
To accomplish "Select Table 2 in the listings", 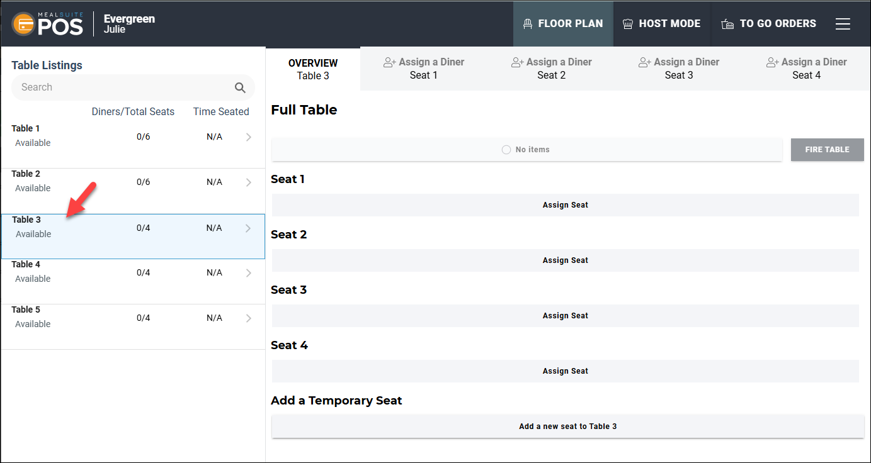I will (x=133, y=191).
